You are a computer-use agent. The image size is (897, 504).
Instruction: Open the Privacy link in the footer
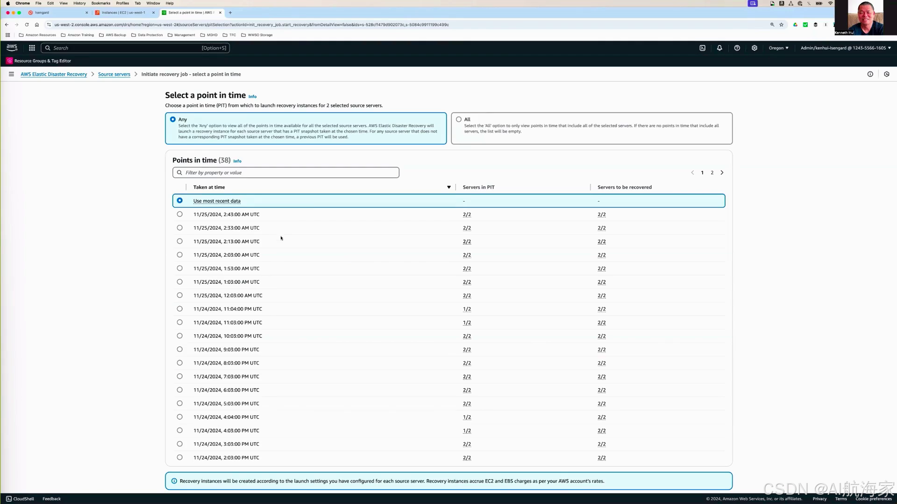[x=819, y=499]
